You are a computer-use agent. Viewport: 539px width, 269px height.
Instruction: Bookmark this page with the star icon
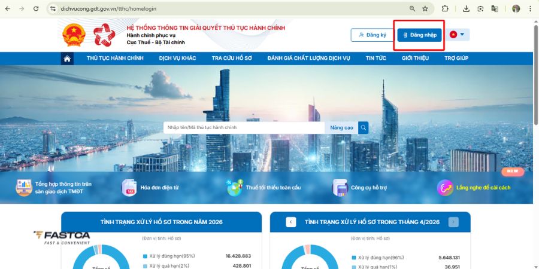click(425, 8)
